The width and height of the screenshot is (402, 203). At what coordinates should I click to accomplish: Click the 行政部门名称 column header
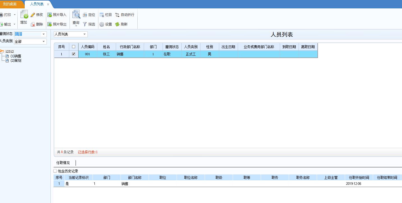pos(130,47)
